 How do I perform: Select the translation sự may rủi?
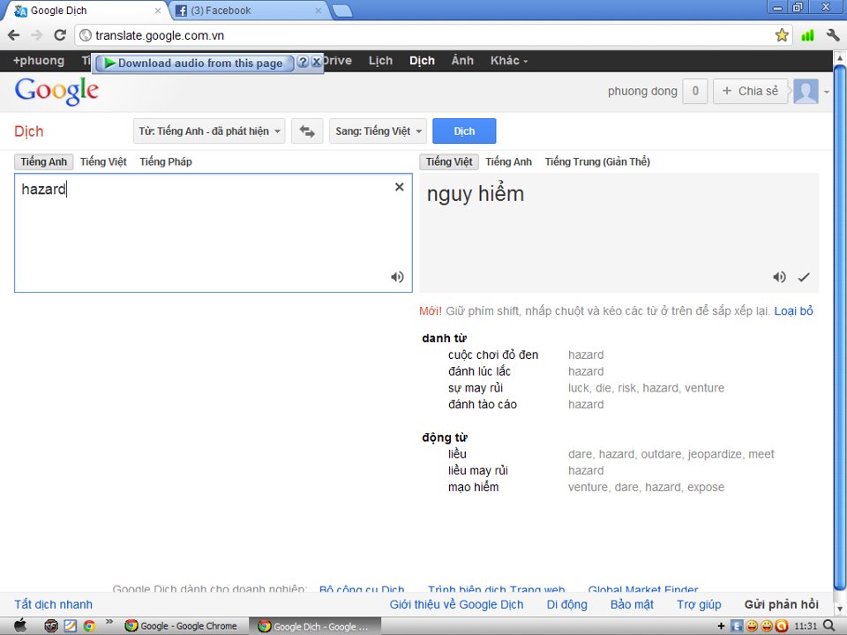pyautogui.click(x=476, y=388)
